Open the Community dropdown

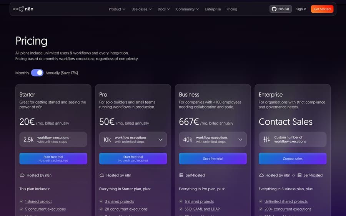tap(187, 9)
